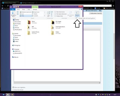Check Close this thread option

tap(13, 90)
